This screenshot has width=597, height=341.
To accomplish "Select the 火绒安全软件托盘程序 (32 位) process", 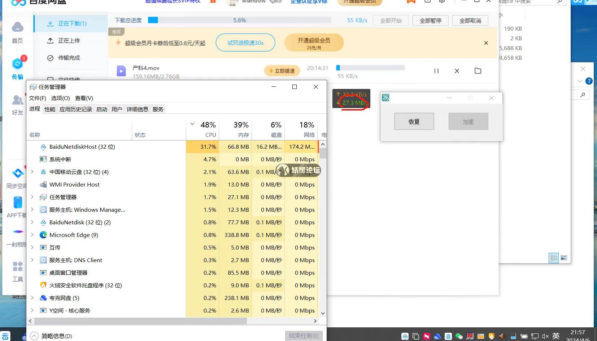I will [172, 285].
